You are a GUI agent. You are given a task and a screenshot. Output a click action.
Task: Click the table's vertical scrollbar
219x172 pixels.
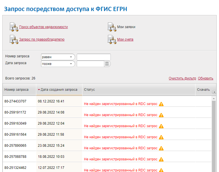(x=214, y=133)
